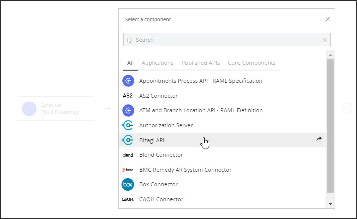The height and width of the screenshot is (219, 357).
Task: Click the magnifier search icon
Action: [129, 40]
